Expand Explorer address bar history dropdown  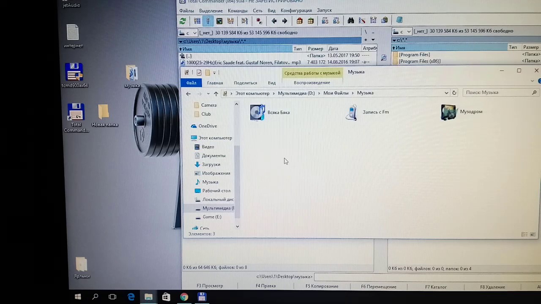[446, 93]
